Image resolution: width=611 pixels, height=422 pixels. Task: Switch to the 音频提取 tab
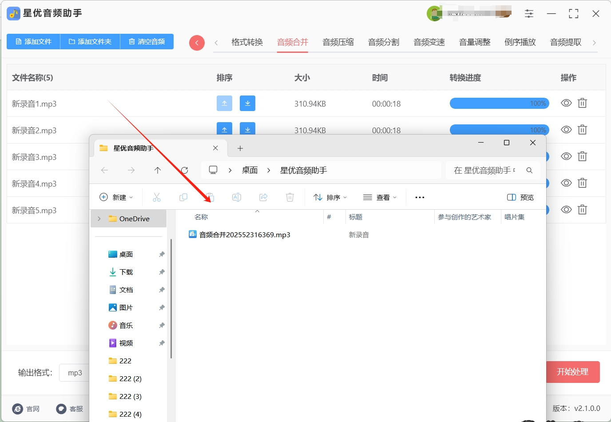click(566, 42)
